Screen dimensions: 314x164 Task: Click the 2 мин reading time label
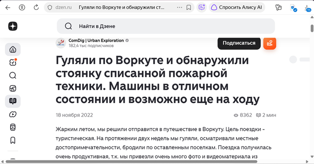[x=266, y=115]
